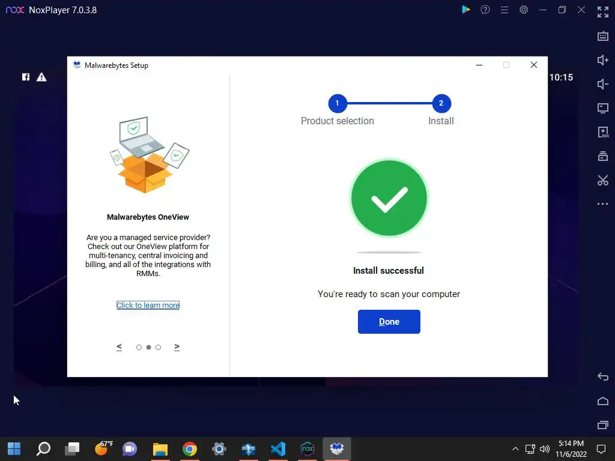
Task: Close the Malwarebytes Setup window
Action: pos(534,65)
